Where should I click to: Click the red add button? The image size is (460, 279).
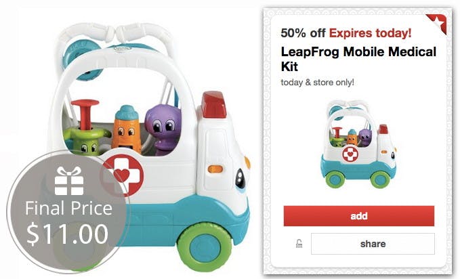[358, 216]
